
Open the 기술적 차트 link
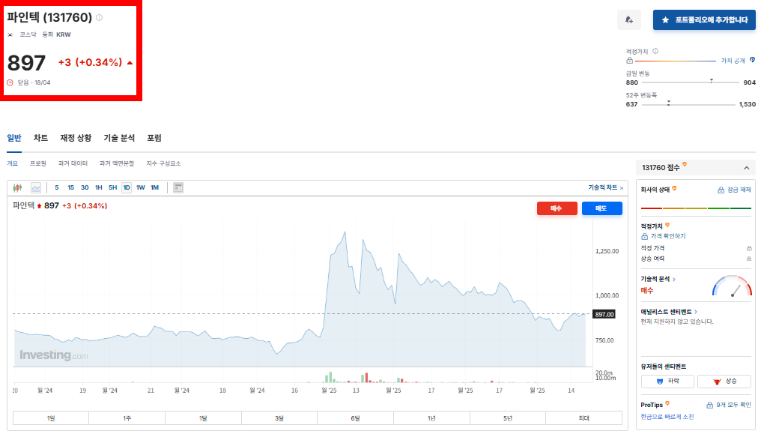[605, 187]
